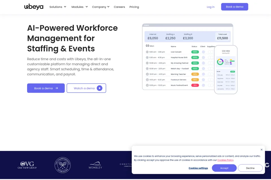Viewport: 271px width, 180px height.
Task: Click the Staffing B £3,200 value
Action: (x=188, y=38)
